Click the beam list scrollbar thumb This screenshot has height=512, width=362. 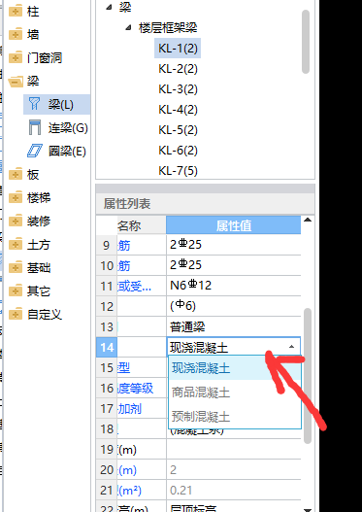click(x=306, y=42)
